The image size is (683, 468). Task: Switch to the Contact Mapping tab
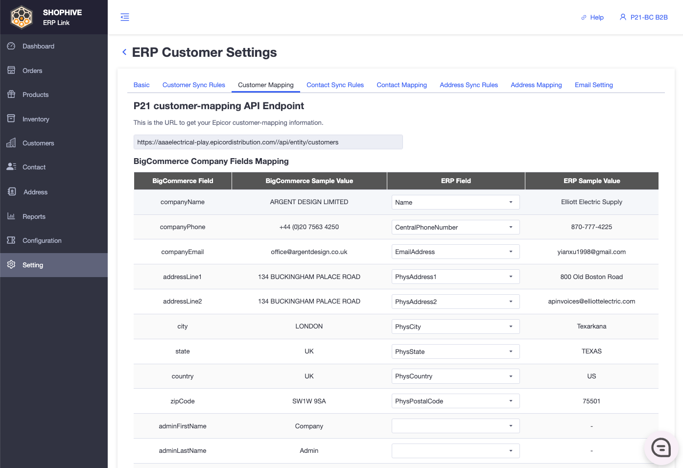[402, 85]
